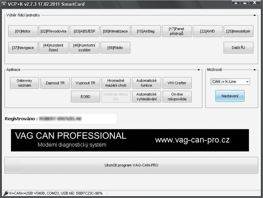Open the CAN -> K-Line dropdown

pos(230,82)
